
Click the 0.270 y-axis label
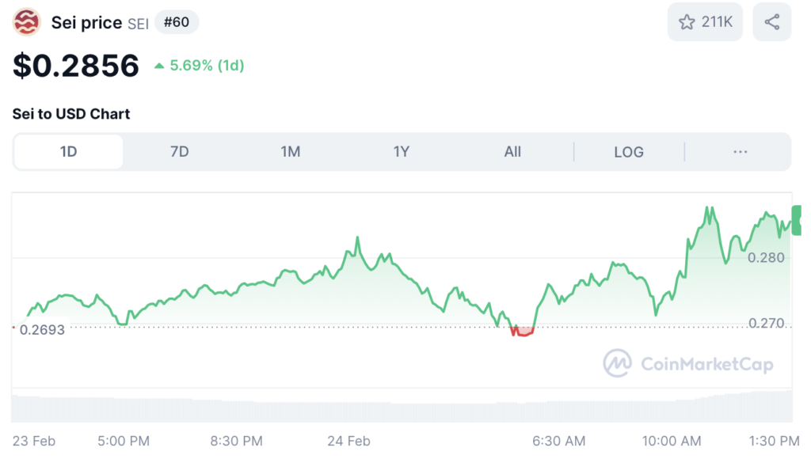tap(766, 323)
